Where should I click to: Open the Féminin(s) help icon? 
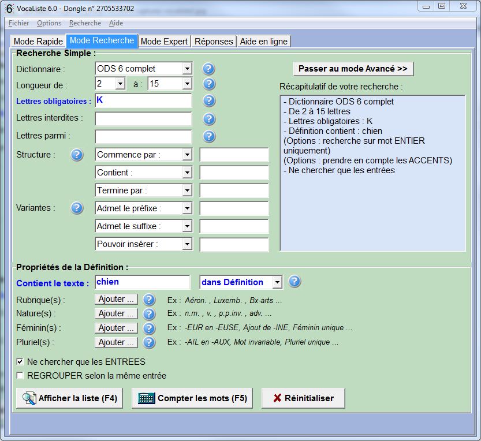pyautogui.click(x=149, y=328)
